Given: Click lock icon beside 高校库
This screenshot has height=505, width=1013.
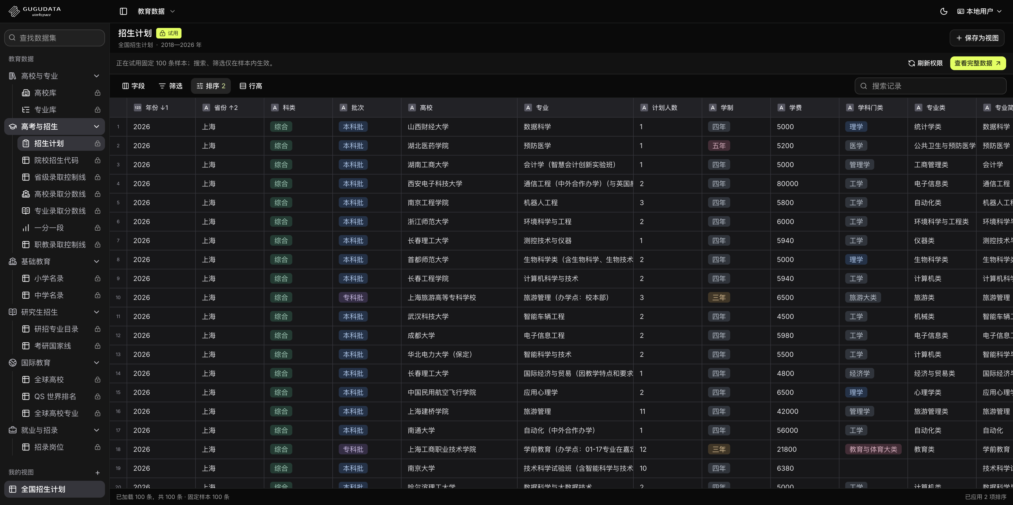Looking at the screenshot, I should pos(98,93).
